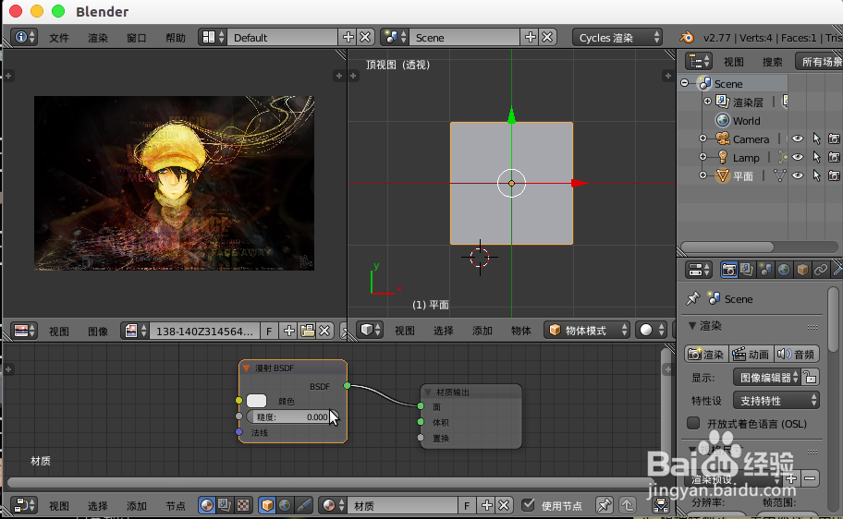Image resolution: width=843 pixels, height=519 pixels.
Task: Select the world properties tab icon
Action: coord(784,269)
